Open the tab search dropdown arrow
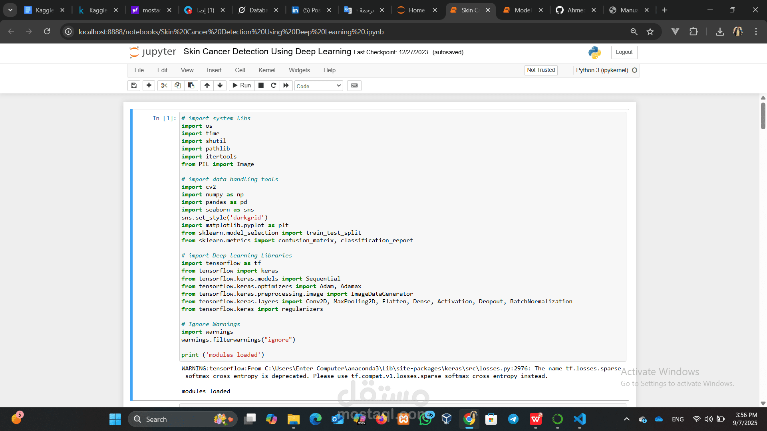This screenshot has width=767, height=431. (x=10, y=10)
